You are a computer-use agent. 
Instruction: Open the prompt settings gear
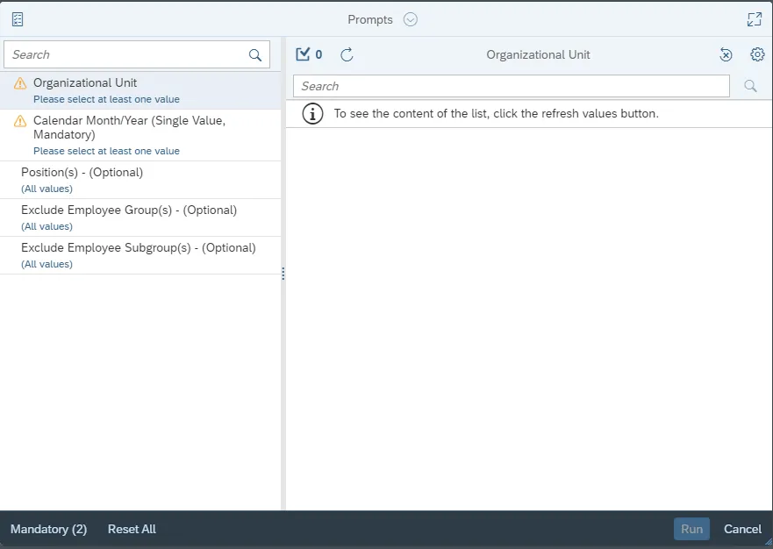[757, 54]
